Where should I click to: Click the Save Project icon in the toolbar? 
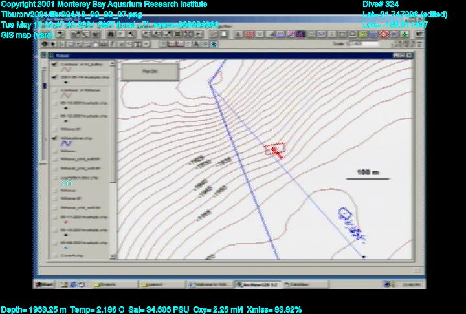click(x=57, y=34)
